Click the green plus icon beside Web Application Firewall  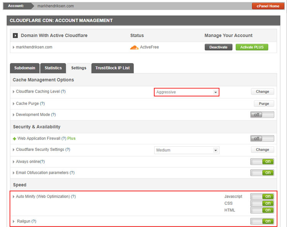(x=15, y=139)
